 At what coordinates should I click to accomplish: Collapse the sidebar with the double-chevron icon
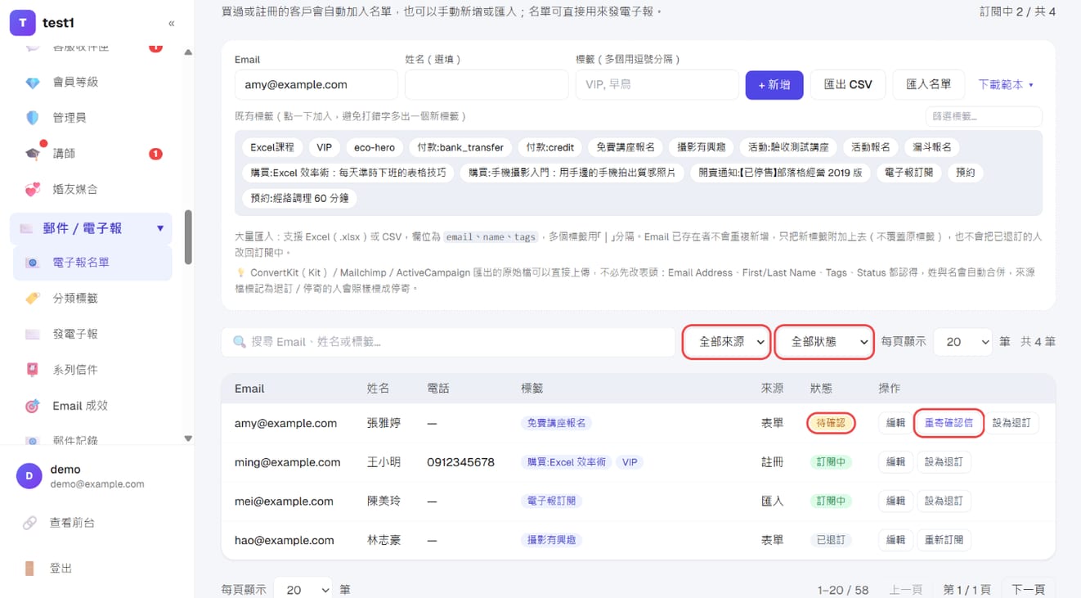[x=171, y=24]
